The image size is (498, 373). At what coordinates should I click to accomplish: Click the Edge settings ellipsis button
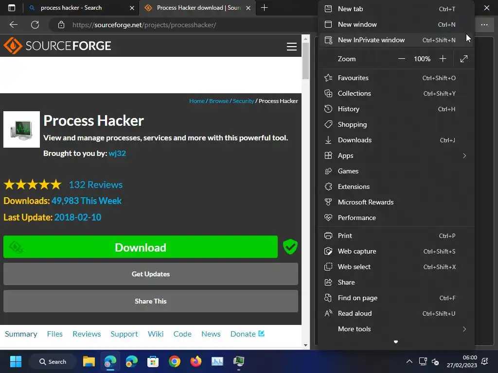point(484,25)
